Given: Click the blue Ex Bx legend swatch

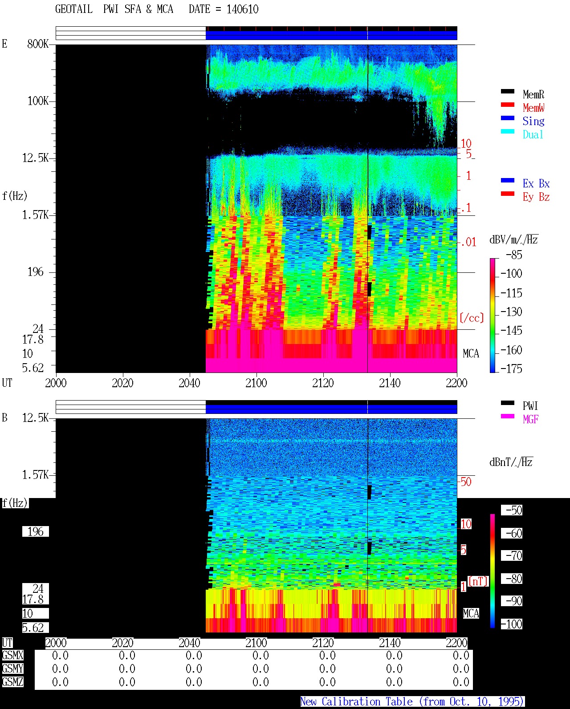Looking at the screenshot, I should pyautogui.click(x=508, y=180).
